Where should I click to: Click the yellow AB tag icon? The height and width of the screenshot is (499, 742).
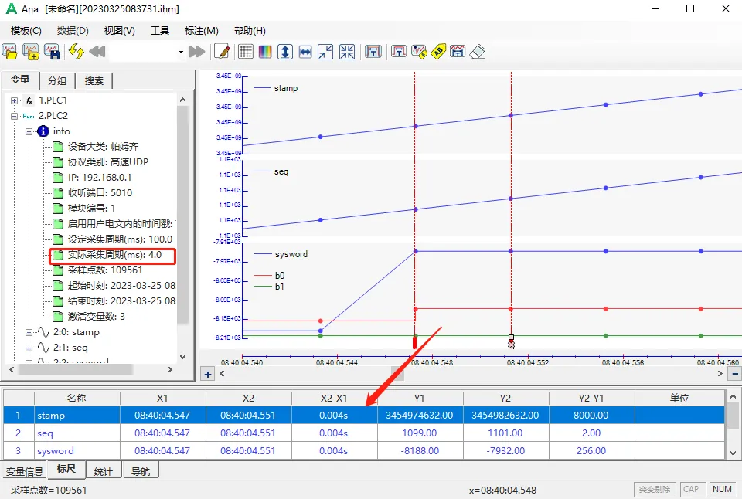pyautogui.click(x=438, y=52)
